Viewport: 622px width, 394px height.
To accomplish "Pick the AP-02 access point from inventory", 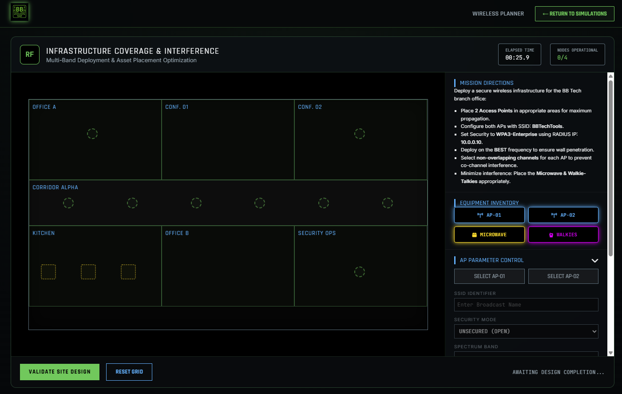I will coord(563,215).
